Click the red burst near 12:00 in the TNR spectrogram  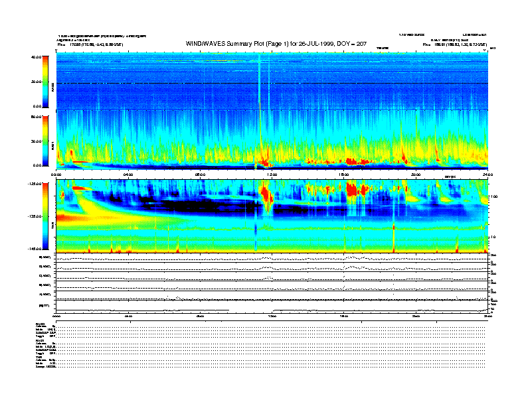click(x=267, y=198)
